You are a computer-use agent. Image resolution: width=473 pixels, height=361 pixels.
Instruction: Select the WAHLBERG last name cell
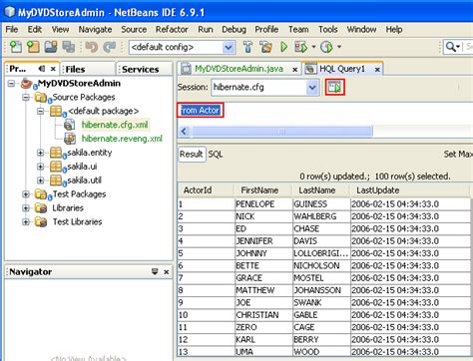pyautogui.click(x=321, y=216)
